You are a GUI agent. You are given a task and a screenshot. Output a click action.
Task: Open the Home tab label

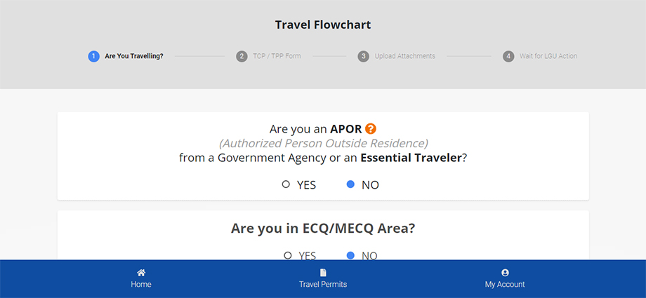(x=141, y=284)
